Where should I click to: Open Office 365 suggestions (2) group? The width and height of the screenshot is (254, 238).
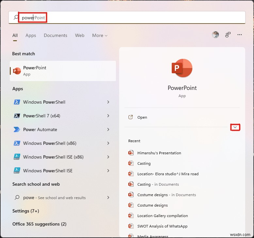coord(40,224)
